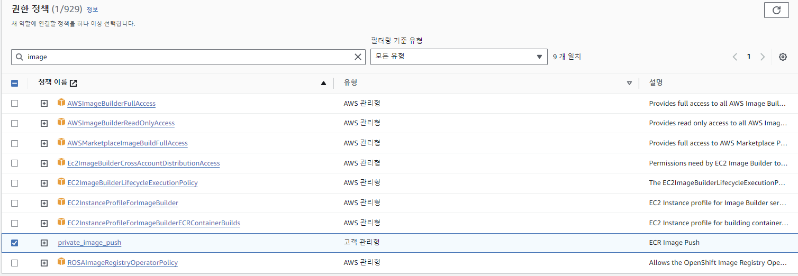Click EC2InstanceProfileForImageBuilder orange policy icon
The height and width of the screenshot is (276, 798).
point(61,203)
